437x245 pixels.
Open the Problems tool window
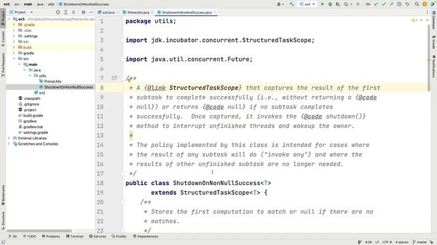(x=51, y=236)
